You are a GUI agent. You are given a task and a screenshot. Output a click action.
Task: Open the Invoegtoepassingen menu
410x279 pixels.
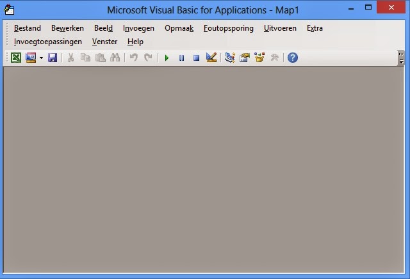[x=48, y=42]
